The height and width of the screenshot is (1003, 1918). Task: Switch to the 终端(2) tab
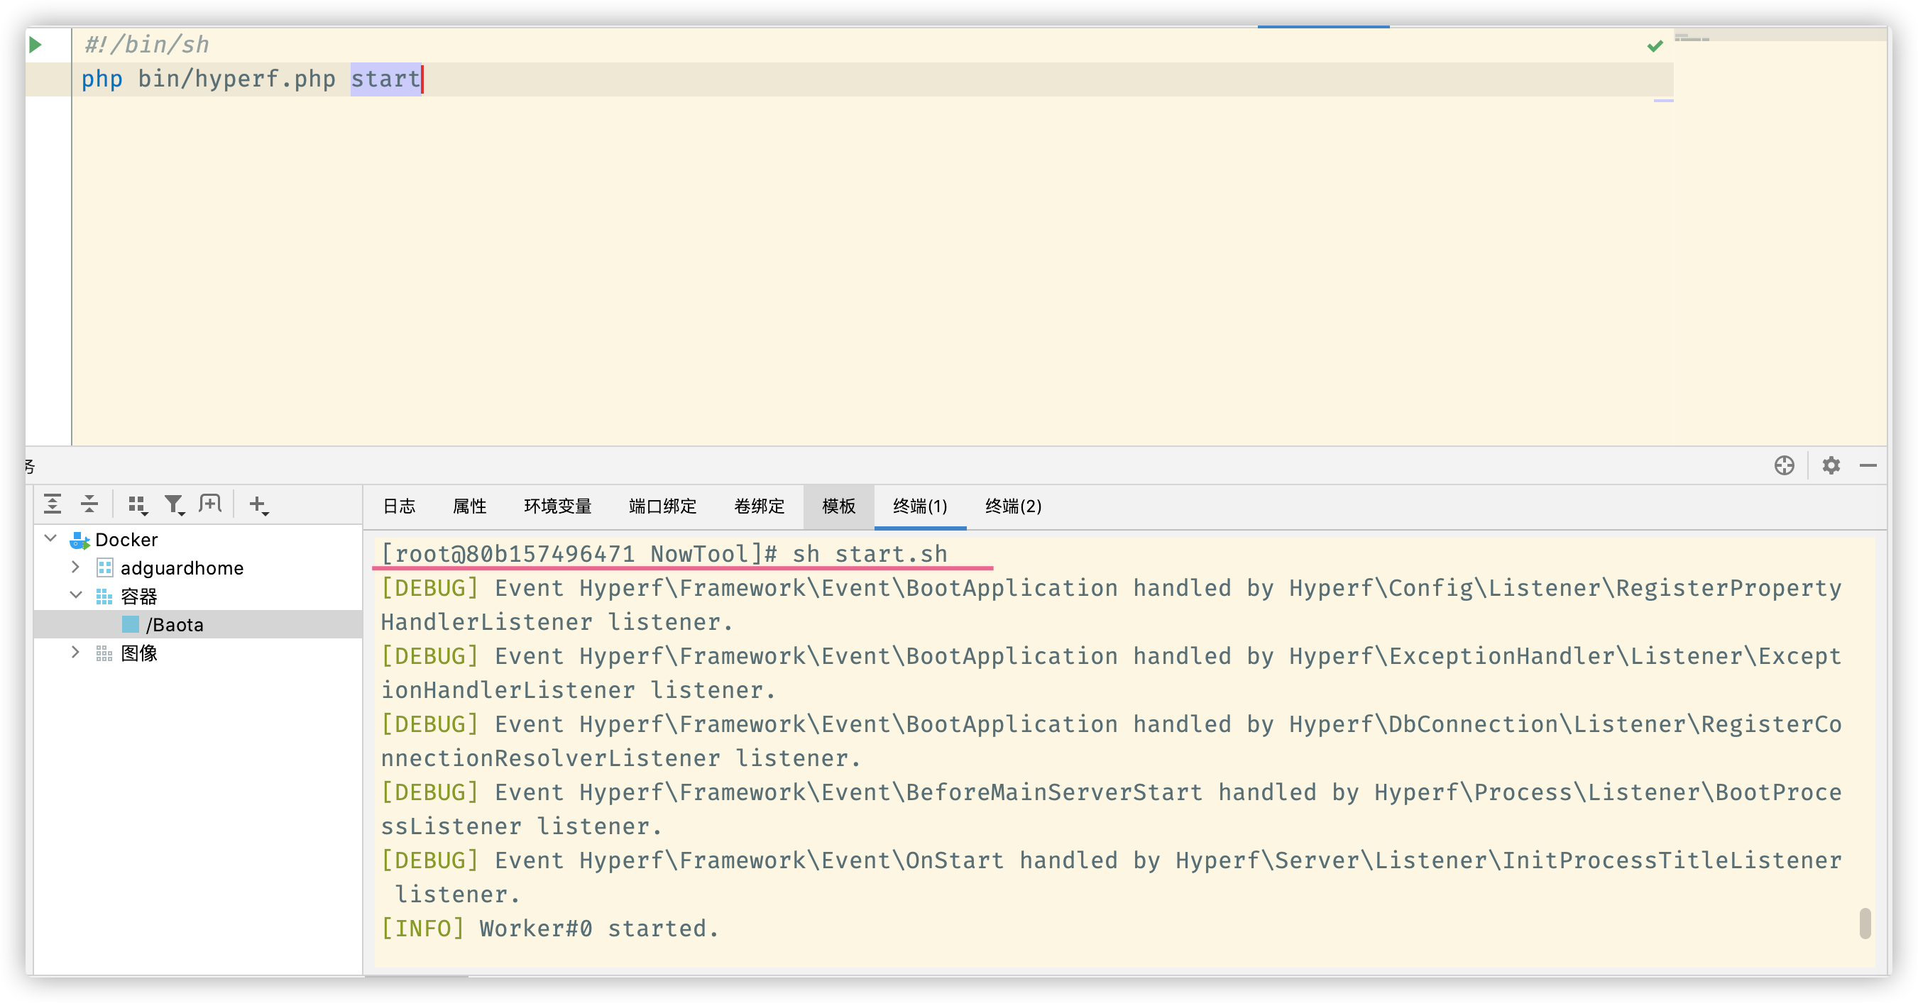point(1013,506)
